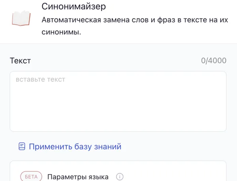Click the info icon beside Параметры языка
237x181 pixels.
coord(120,177)
